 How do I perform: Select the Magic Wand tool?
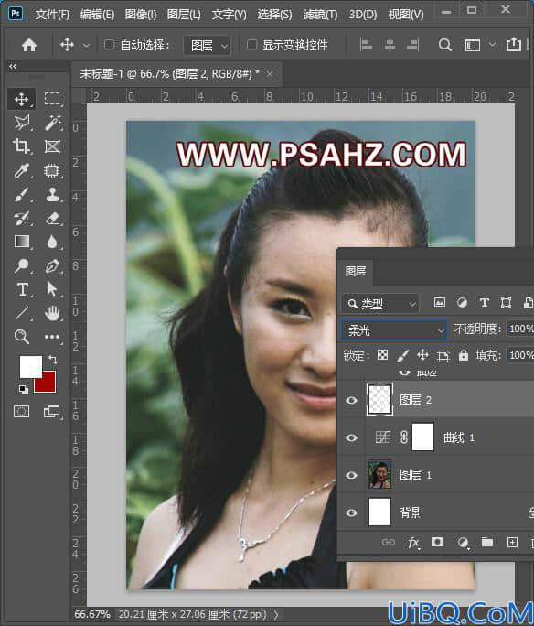(x=52, y=123)
